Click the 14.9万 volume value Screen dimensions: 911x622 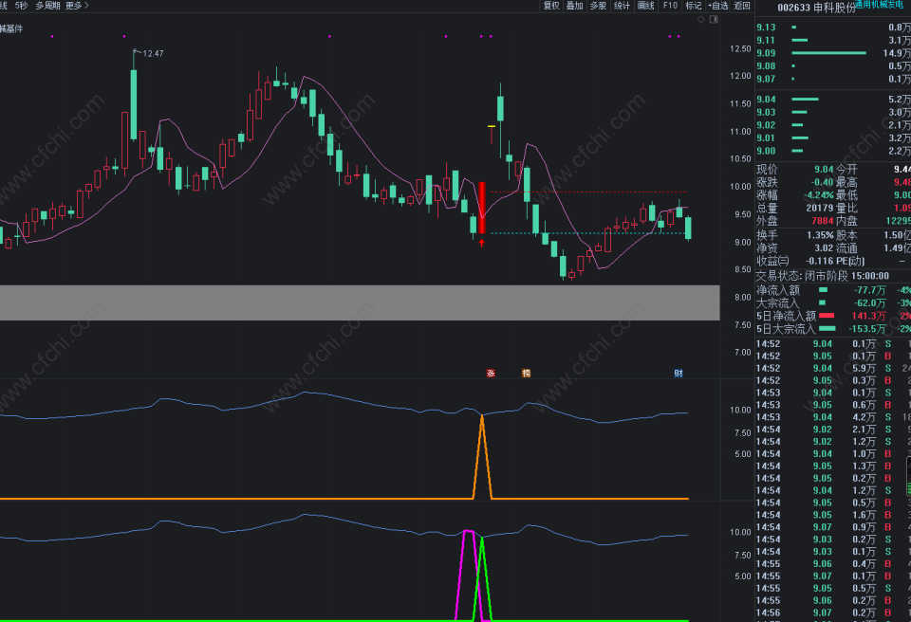pyautogui.click(x=897, y=53)
